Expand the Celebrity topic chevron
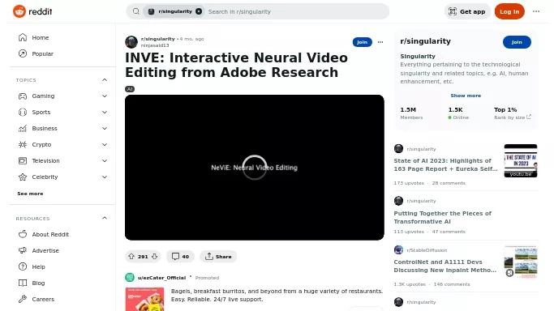This screenshot has height=311, width=554. [x=105, y=177]
